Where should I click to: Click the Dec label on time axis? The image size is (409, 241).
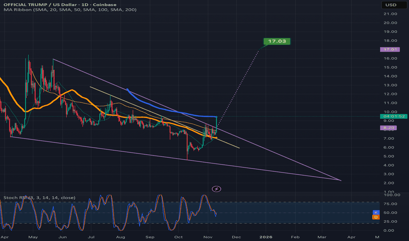[x=237, y=237]
